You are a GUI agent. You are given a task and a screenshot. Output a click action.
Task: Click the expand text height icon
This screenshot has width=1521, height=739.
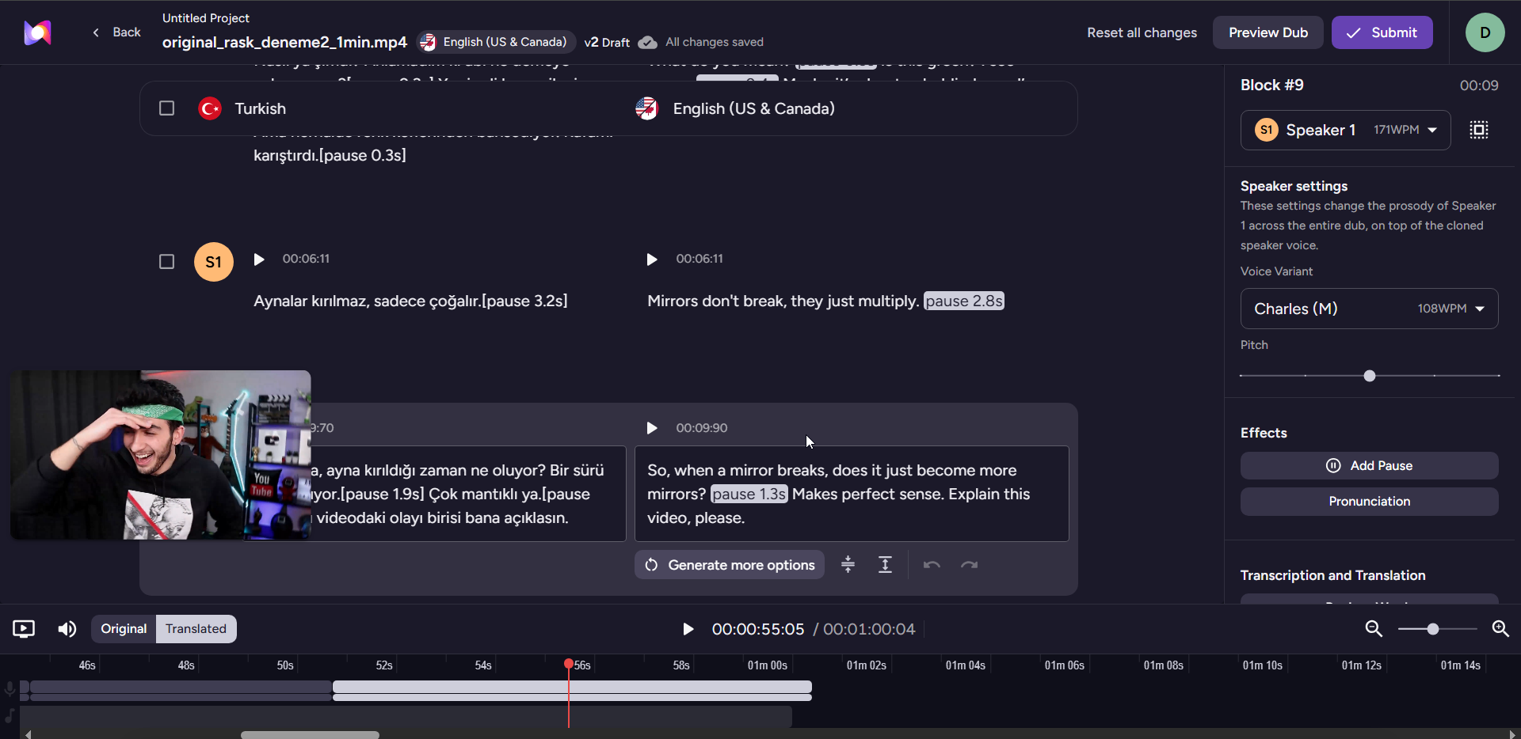886,564
